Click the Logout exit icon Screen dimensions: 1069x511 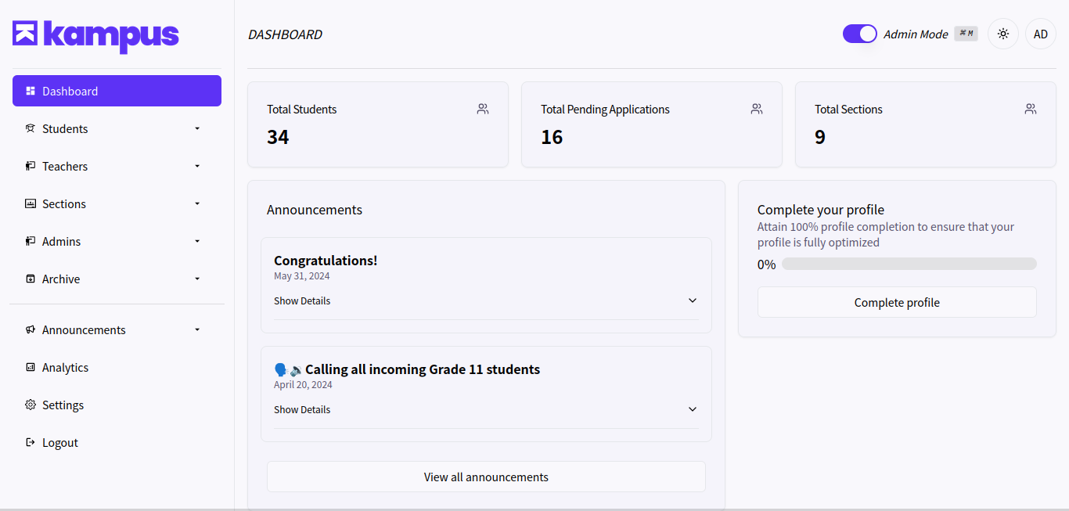(31, 442)
